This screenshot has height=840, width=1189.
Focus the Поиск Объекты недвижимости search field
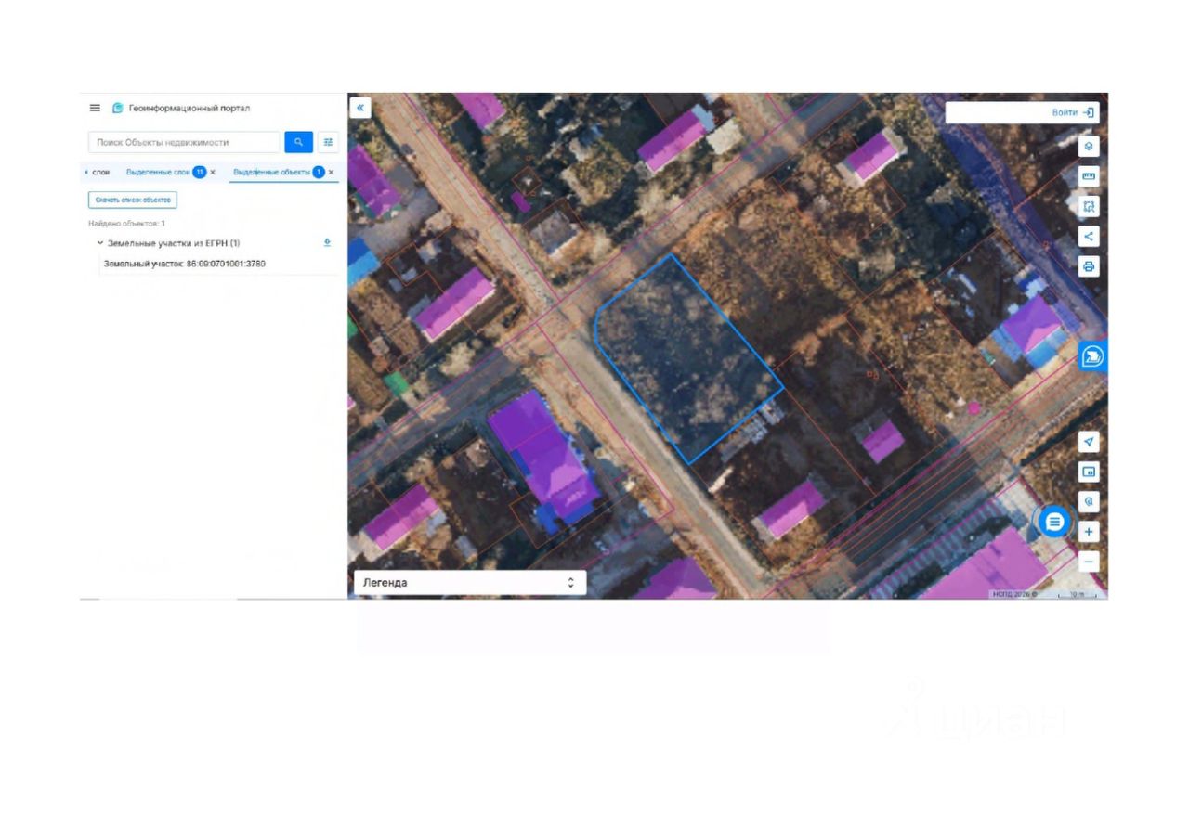184,142
